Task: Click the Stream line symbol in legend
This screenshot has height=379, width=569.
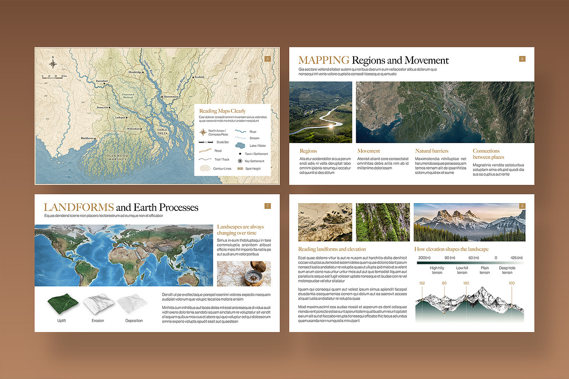Action: pos(241,138)
